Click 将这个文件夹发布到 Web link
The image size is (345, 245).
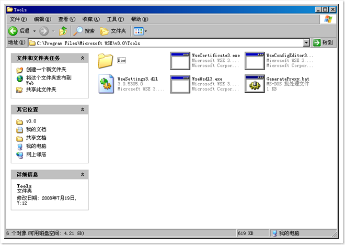click(49, 80)
